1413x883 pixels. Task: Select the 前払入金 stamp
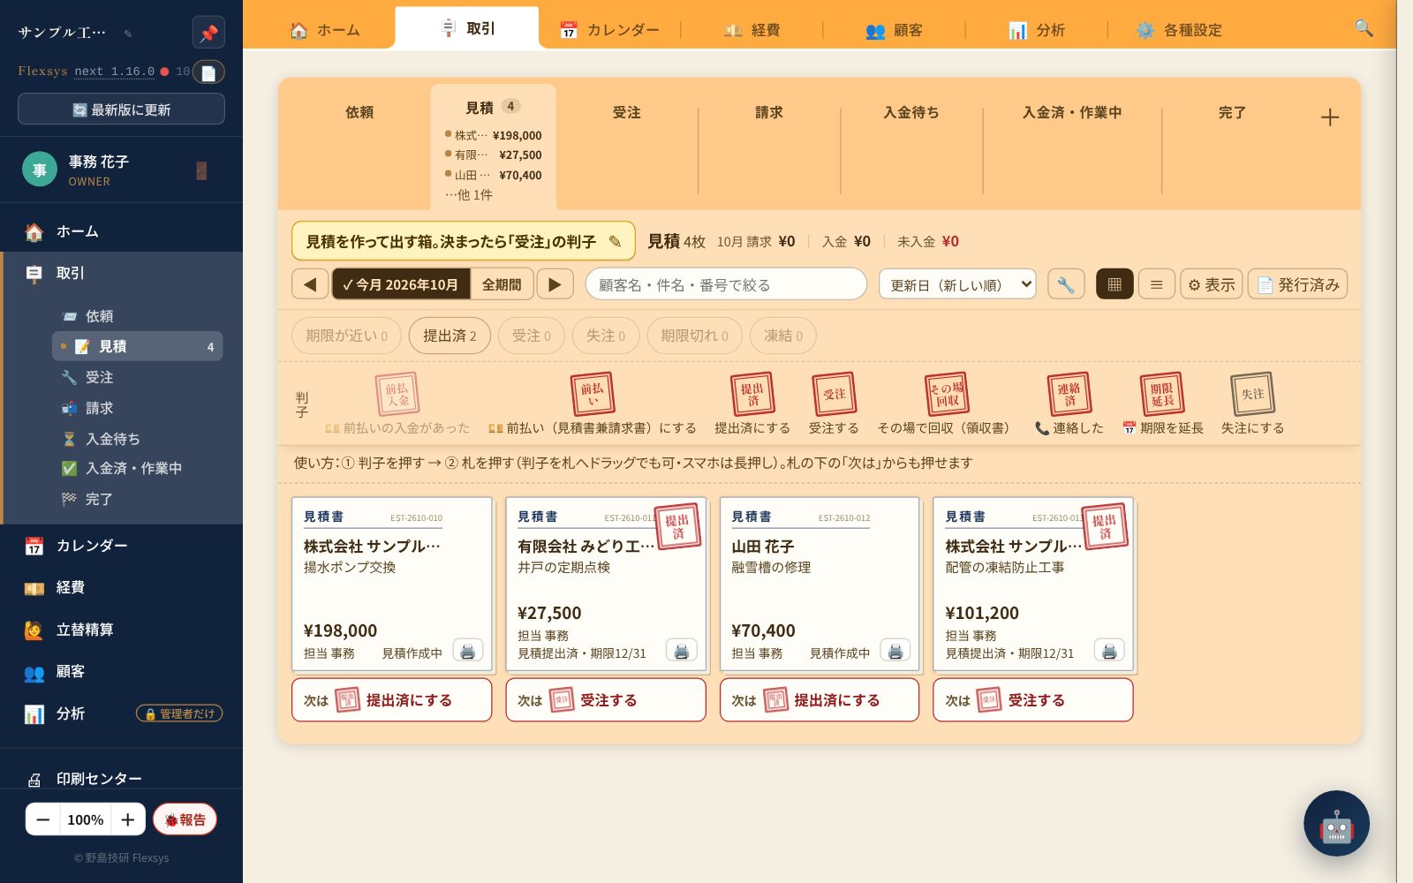[x=397, y=394]
